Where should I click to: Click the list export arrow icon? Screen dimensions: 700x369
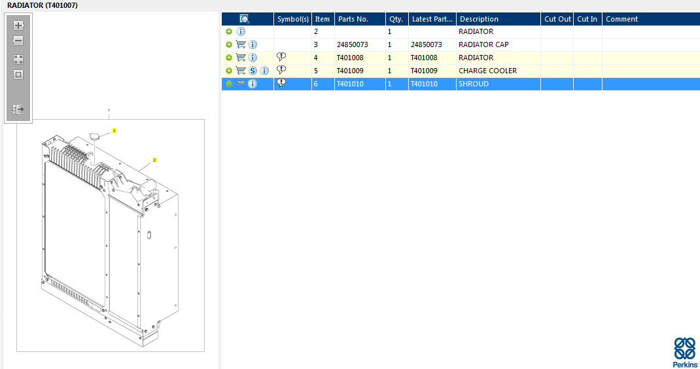coord(18,109)
